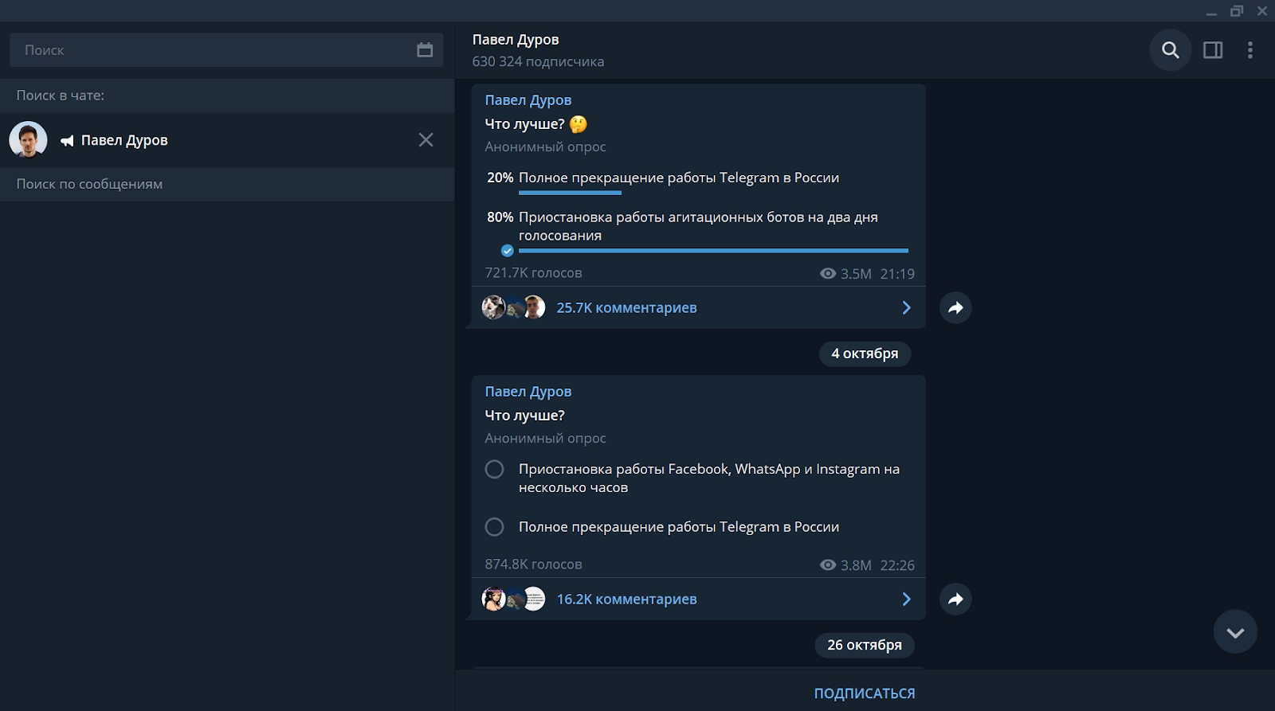Open 16.2K комментариев thread
The height and width of the screenshot is (711, 1275).
(626, 600)
